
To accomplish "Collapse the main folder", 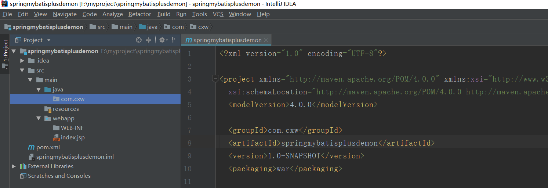I will coord(30,80).
